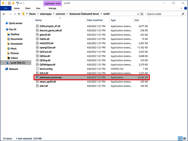The height and width of the screenshot is (141, 188).
Task: Click the Undo quick access icon
Action: (17, 3)
